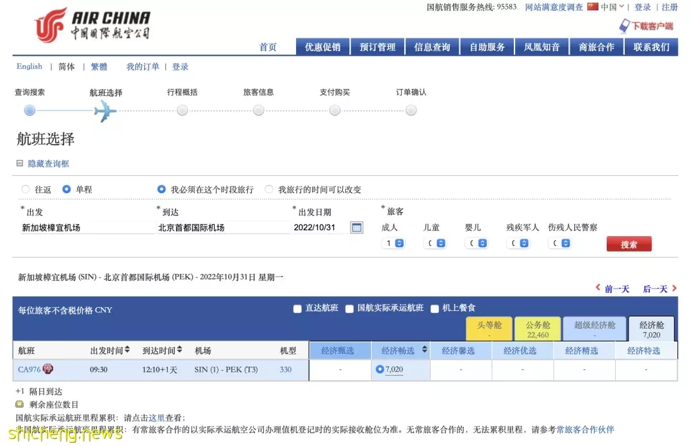Click the 旅客信息 progress step circle
Viewport: 692px width, 446px height.
(259, 110)
